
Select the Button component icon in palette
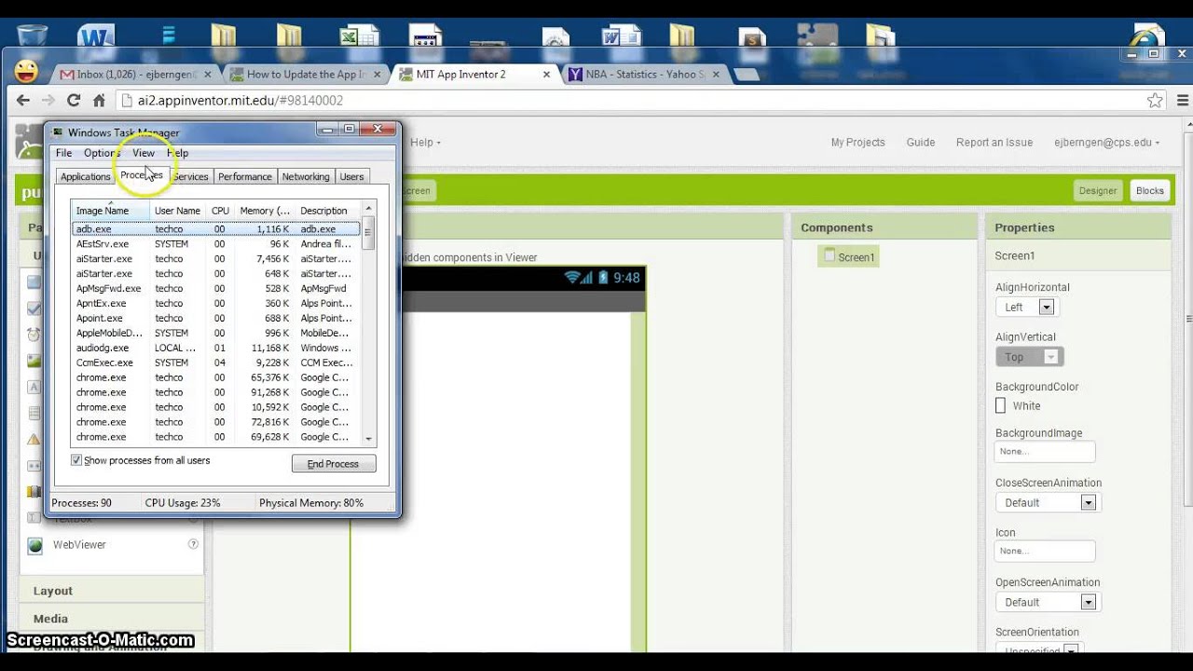point(34,281)
